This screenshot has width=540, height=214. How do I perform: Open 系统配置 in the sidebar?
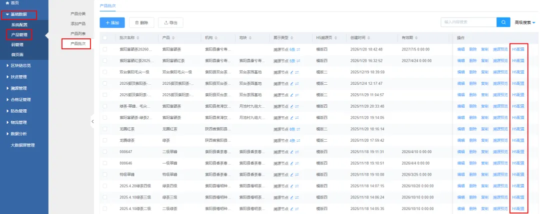(x=19, y=25)
